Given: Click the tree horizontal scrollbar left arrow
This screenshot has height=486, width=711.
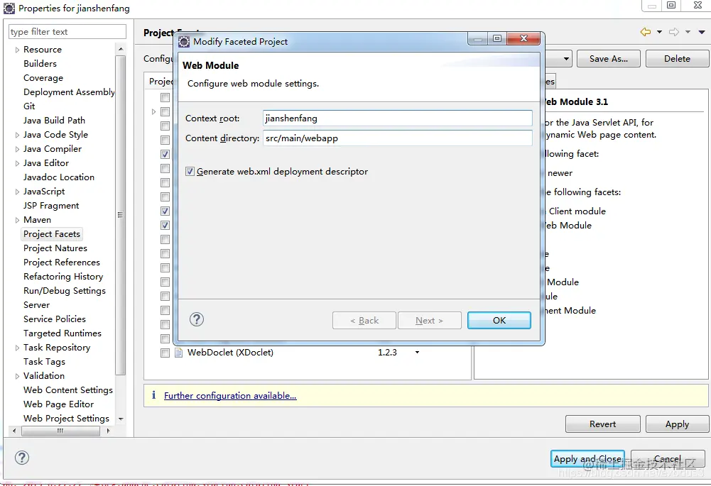Looking at the screenshot, I should pos(14,431).
